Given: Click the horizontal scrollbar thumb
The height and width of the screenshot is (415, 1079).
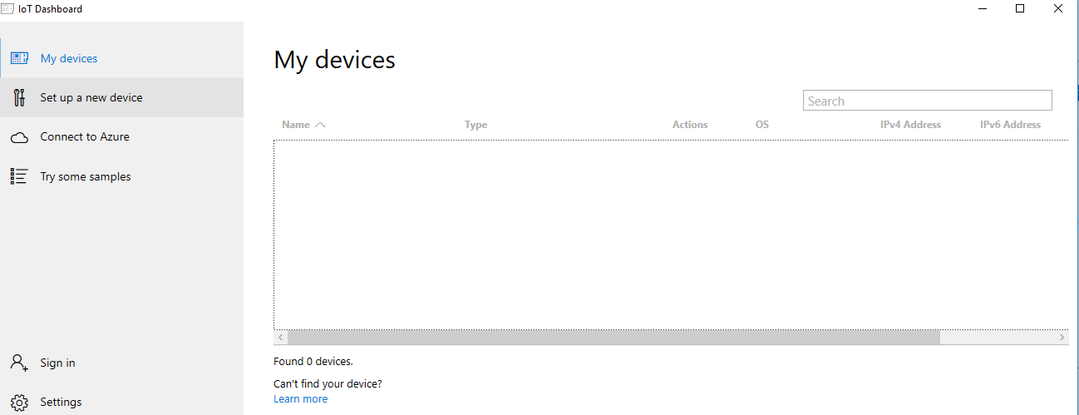Looking at the screenshot, I should (614, 338).
